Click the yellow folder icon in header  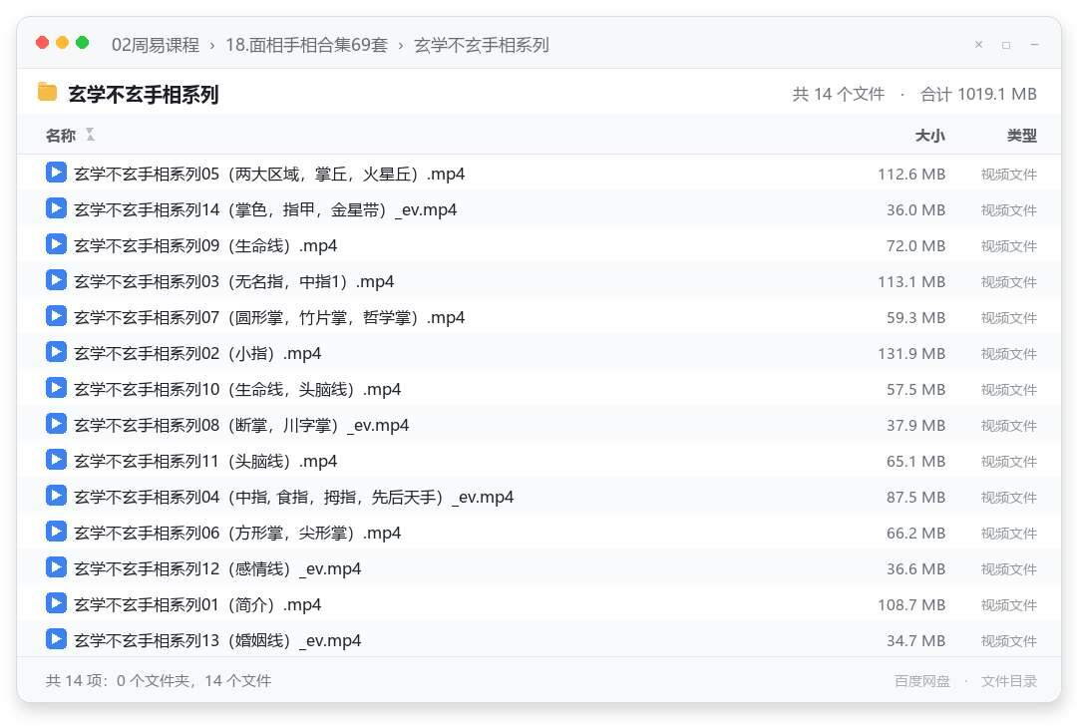pyautogui.click(x=48, y=92)
